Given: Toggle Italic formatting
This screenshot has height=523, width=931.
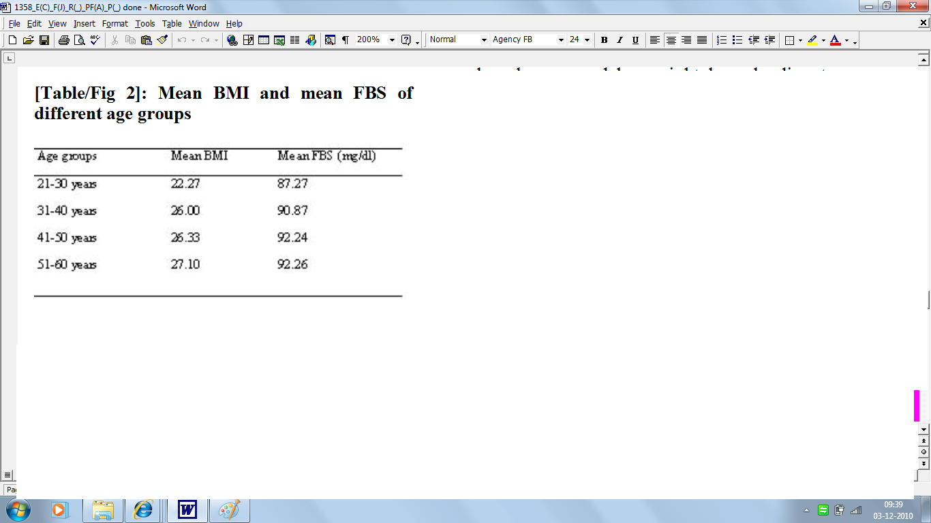Looking at the screenshot, I should pyautogui.click(x=620, y=40).
